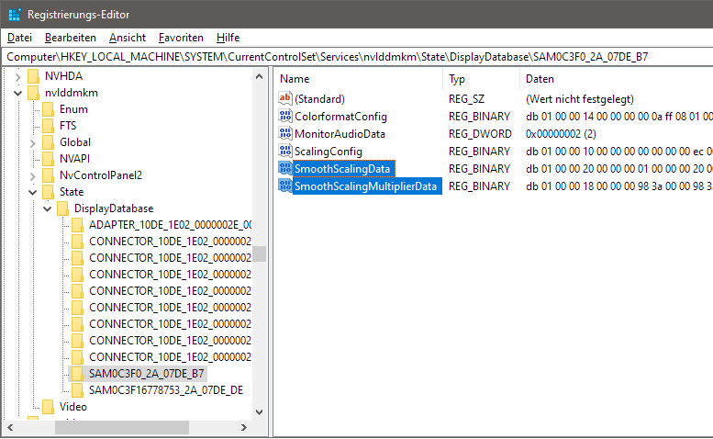This screenshot has height=439, width=713.
Task: Click the ScalingConfig binary value icon
Action: pyautogui.click(x=284, y=152)
